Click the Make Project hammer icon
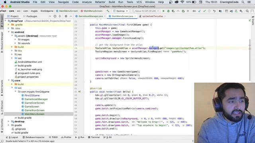Image resolution: width=255 pixels, height=143 pixels. click(x=108, y=11)
